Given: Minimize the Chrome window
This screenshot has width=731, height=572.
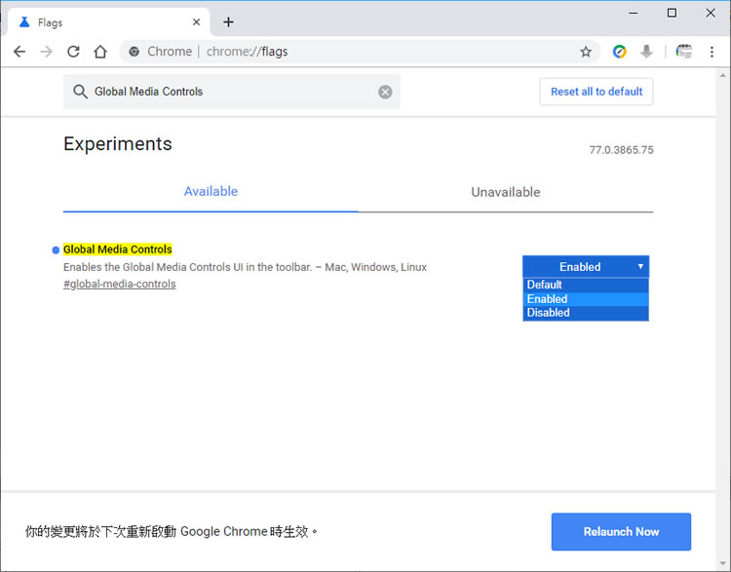Looking at the screenshot, I should coord(633,13).
